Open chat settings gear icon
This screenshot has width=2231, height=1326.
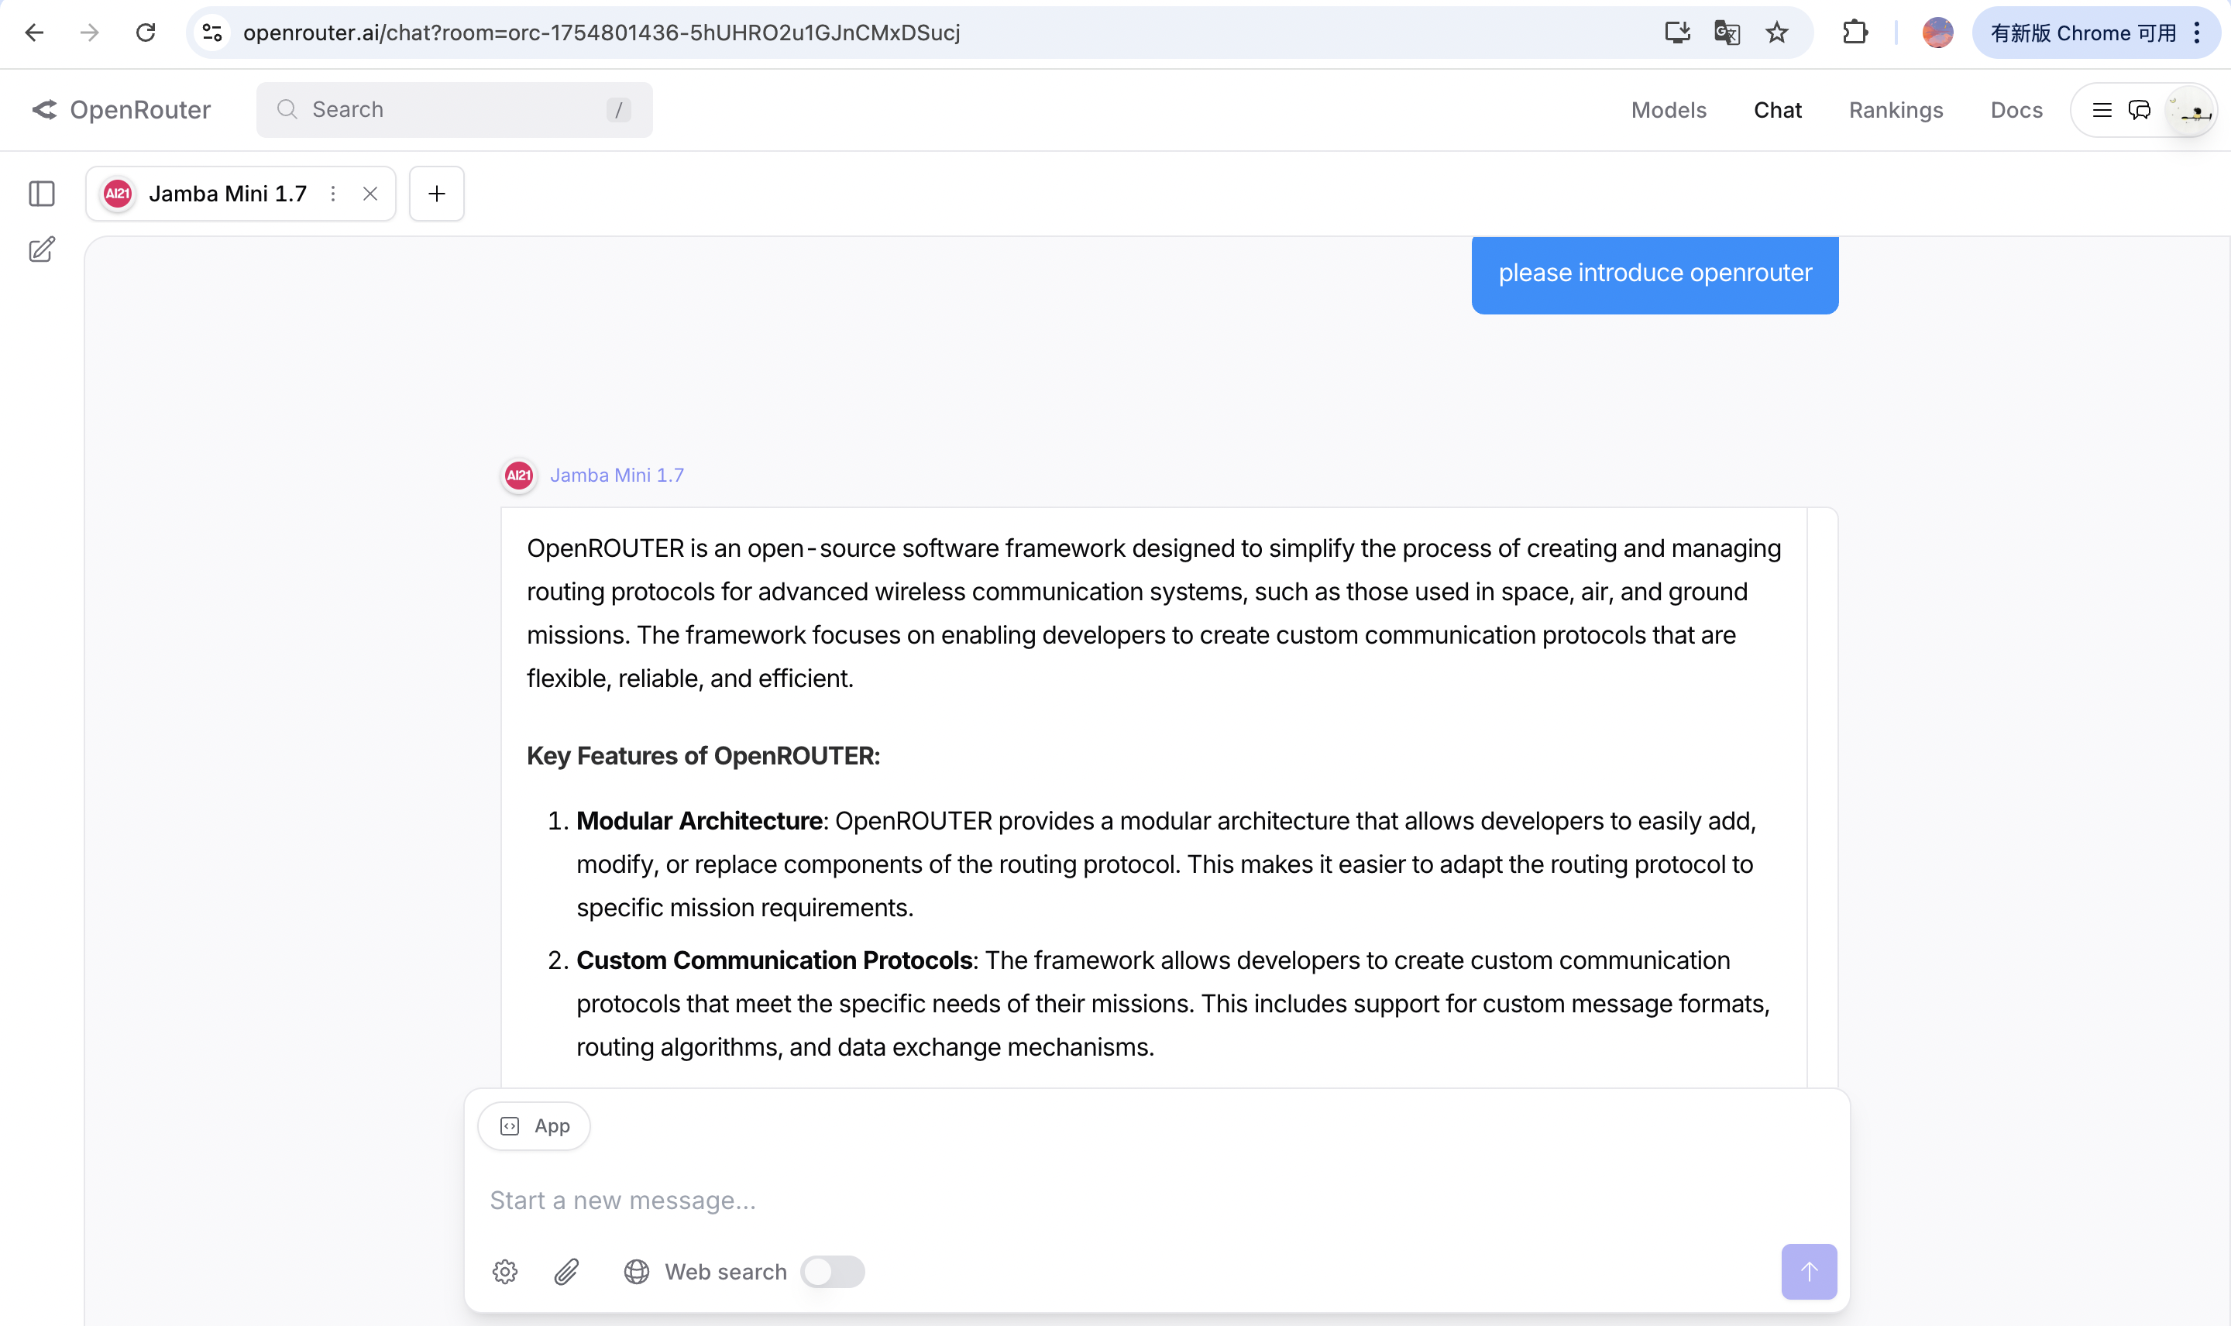pyautogui.click(x=505, y=1272)
